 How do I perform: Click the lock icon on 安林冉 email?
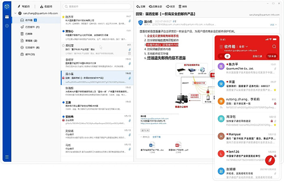tap(63, 120)
